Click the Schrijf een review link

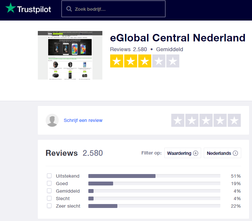tap(83, 120)
